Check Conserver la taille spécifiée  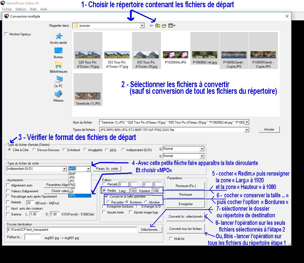coord(106,196)
